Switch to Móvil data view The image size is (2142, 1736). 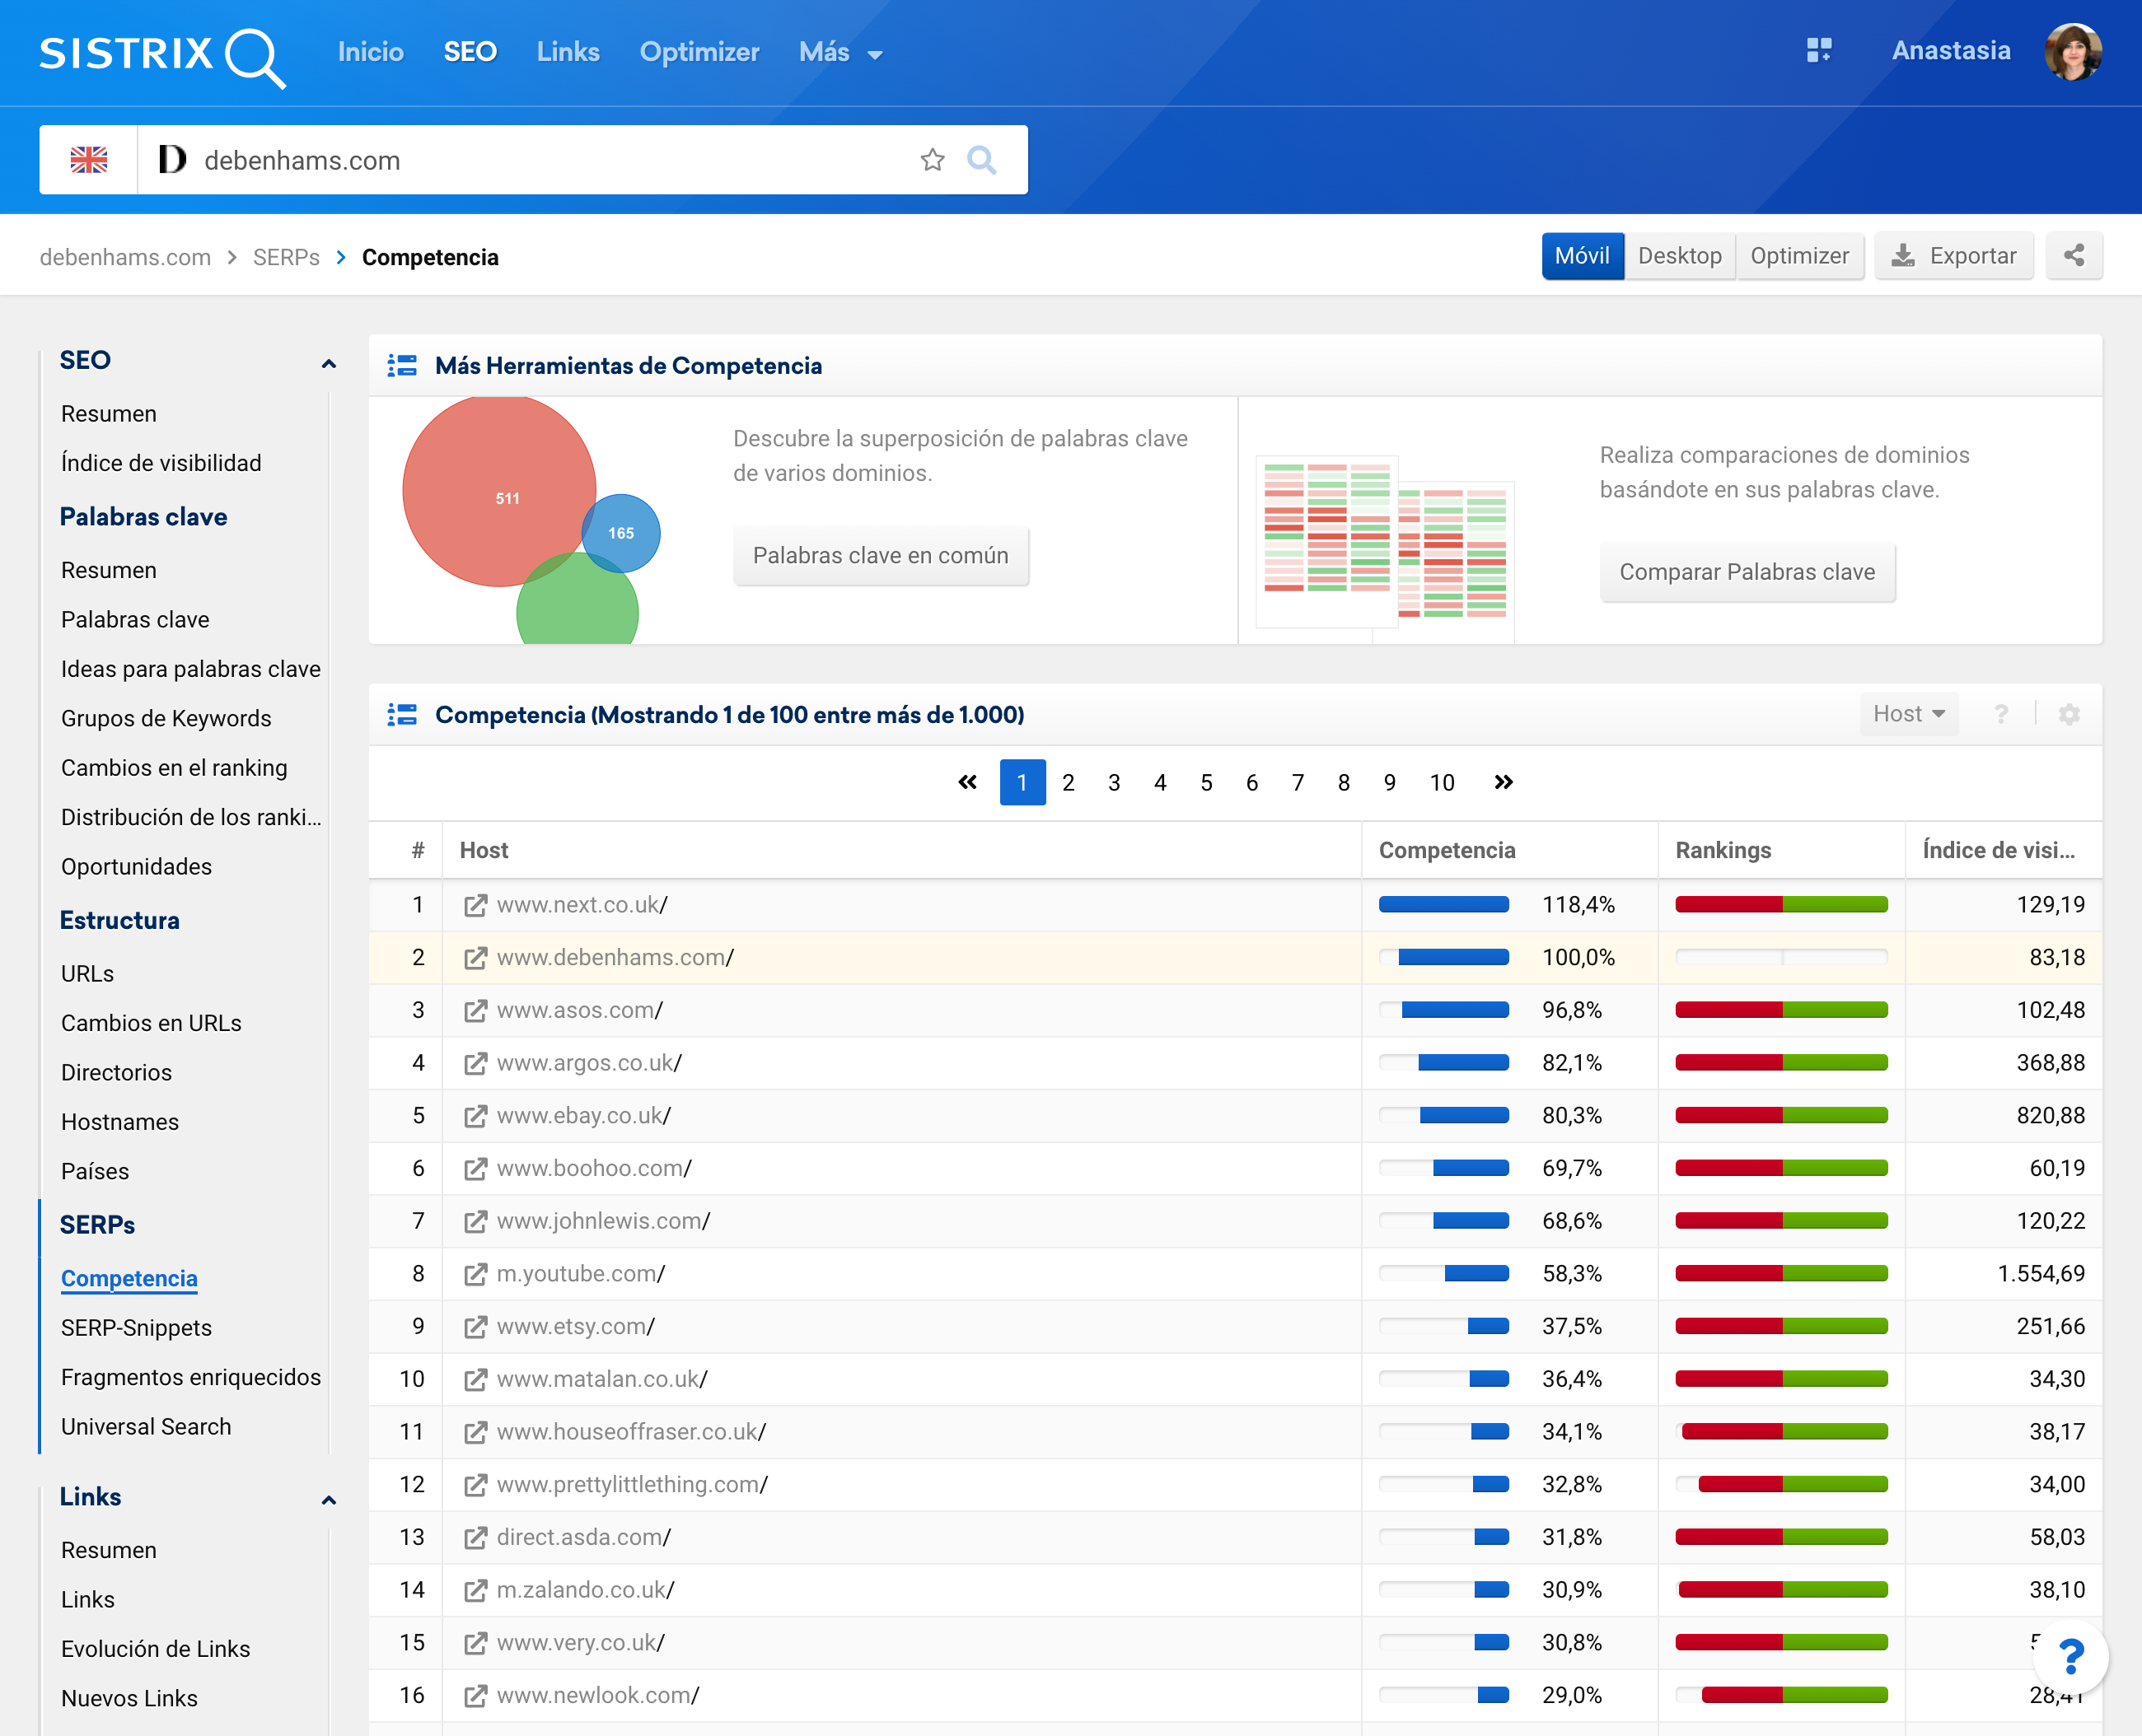click(x=1582, y=256)
